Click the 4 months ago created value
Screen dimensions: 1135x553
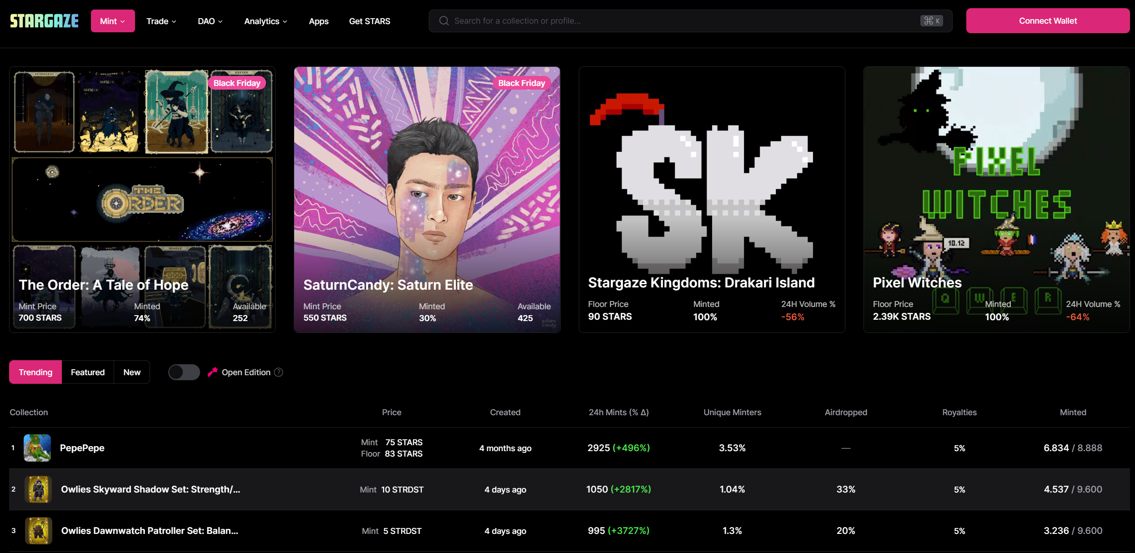tap(505, 448)
